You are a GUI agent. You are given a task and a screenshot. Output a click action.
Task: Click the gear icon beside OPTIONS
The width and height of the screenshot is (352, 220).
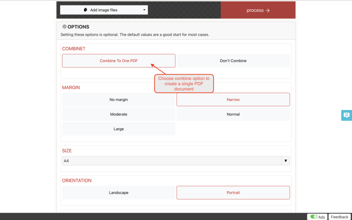(64, 26)
